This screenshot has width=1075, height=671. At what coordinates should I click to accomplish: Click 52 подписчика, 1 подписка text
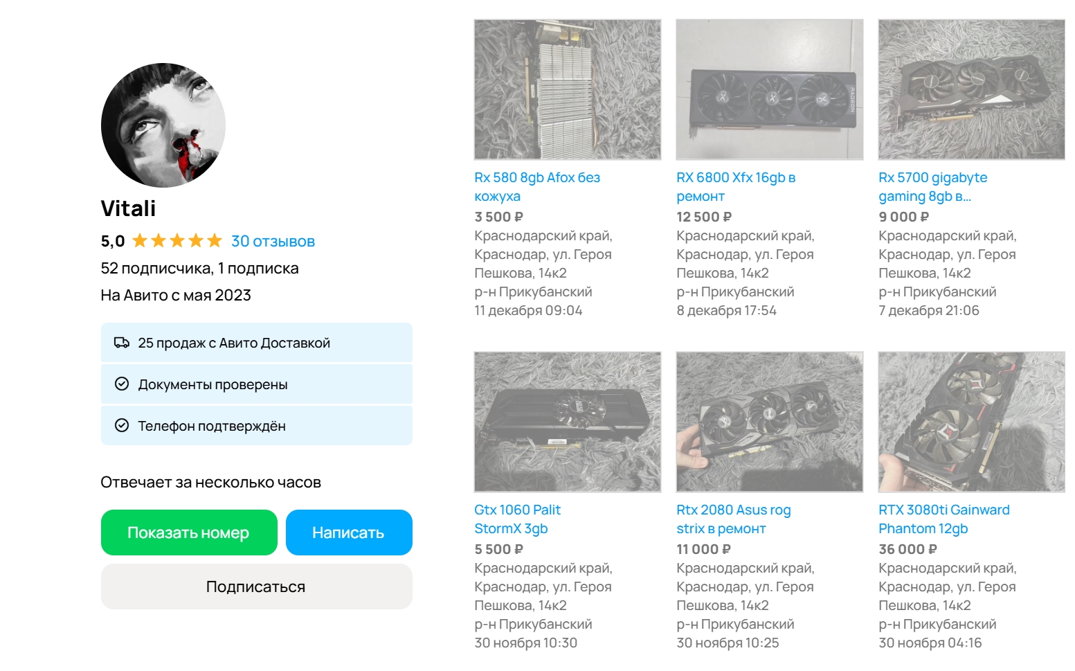click(x=199, y=269)
